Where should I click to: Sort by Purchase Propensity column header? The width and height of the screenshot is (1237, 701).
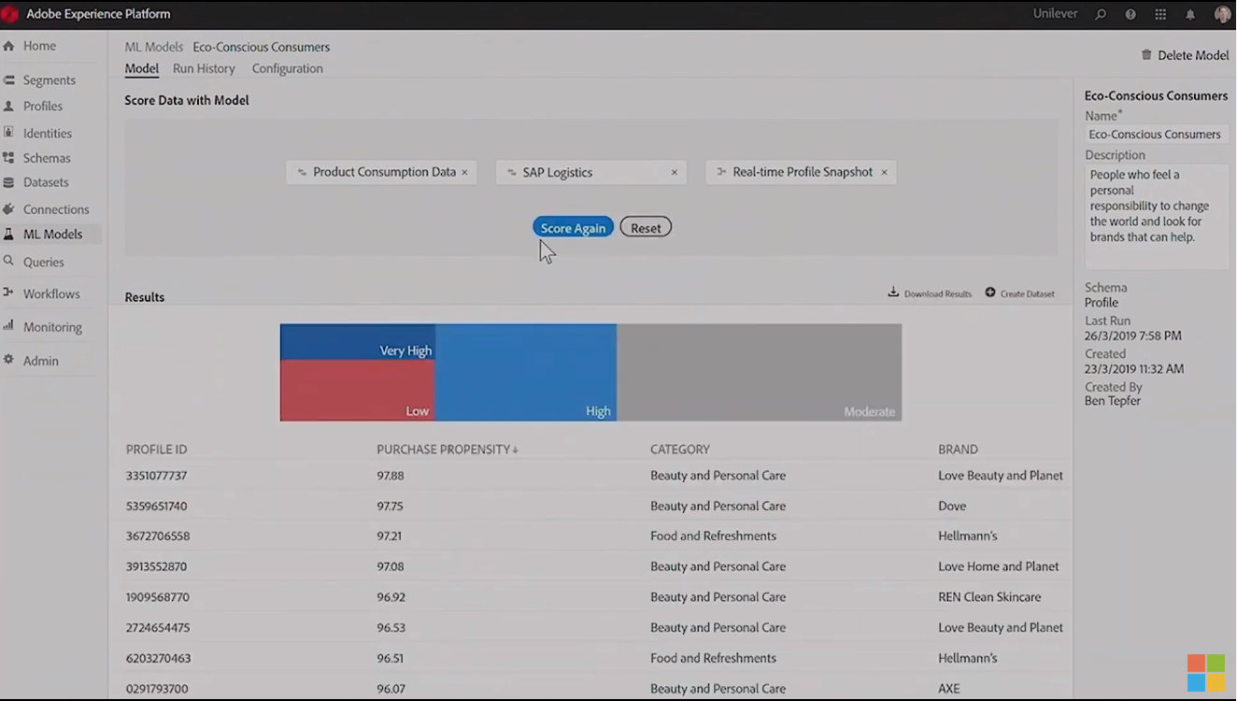pyautogui.click(x=447, y=450)
